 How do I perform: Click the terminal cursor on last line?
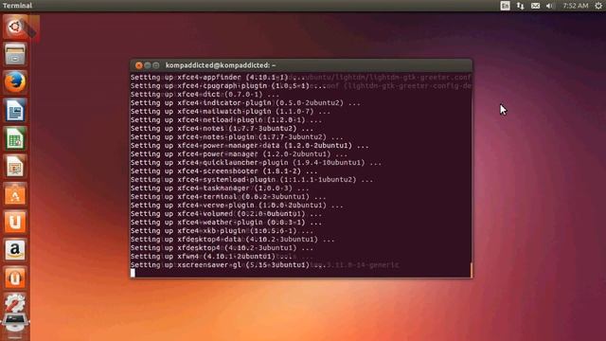pyautogui.click(x=133, y=273)
